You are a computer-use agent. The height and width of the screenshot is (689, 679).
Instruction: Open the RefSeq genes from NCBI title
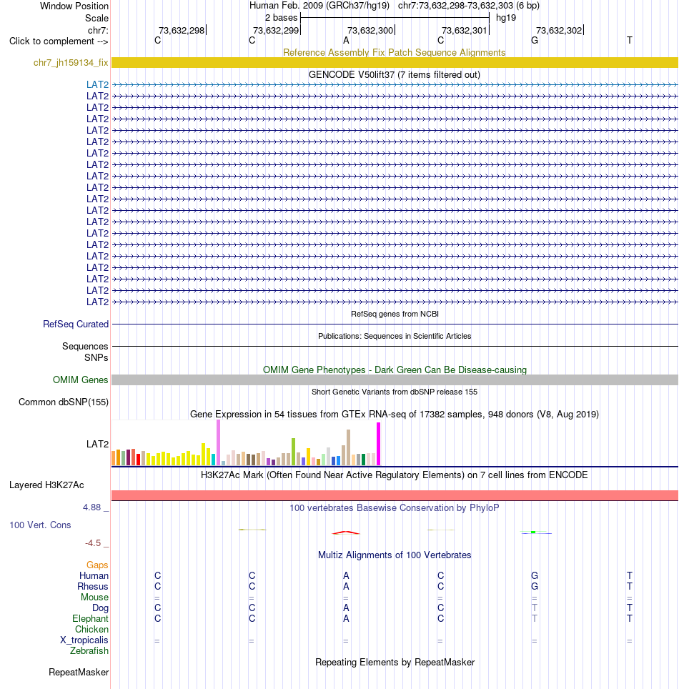coord(395,314)
